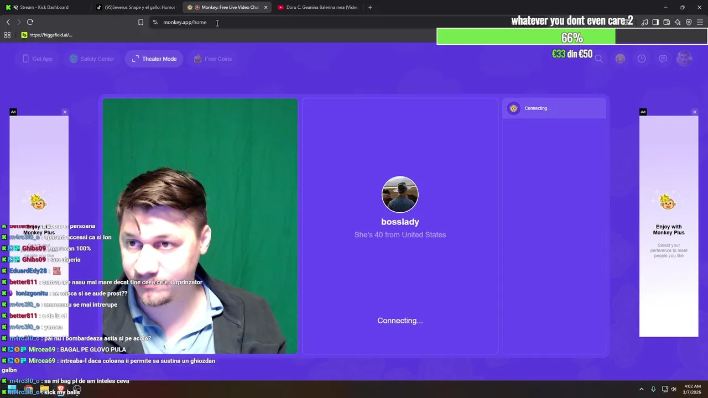Screen dimensions: 708x398
Task: Click the bosslady username
Action: 400,222
